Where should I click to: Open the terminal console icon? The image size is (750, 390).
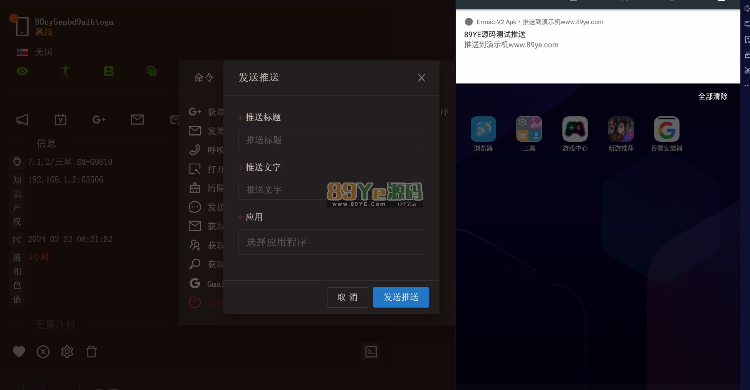tap(371, 352)
